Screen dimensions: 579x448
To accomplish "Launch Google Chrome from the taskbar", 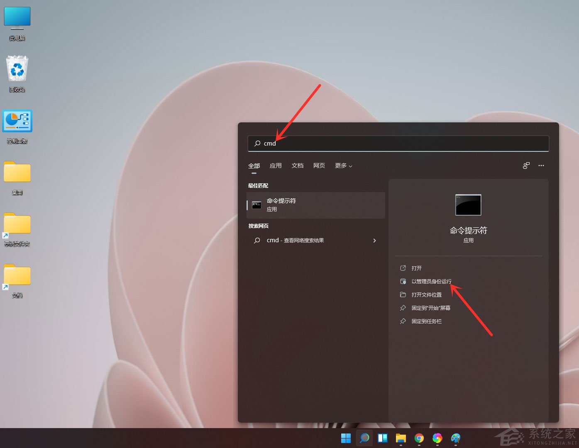I will (x=419, y=438).
